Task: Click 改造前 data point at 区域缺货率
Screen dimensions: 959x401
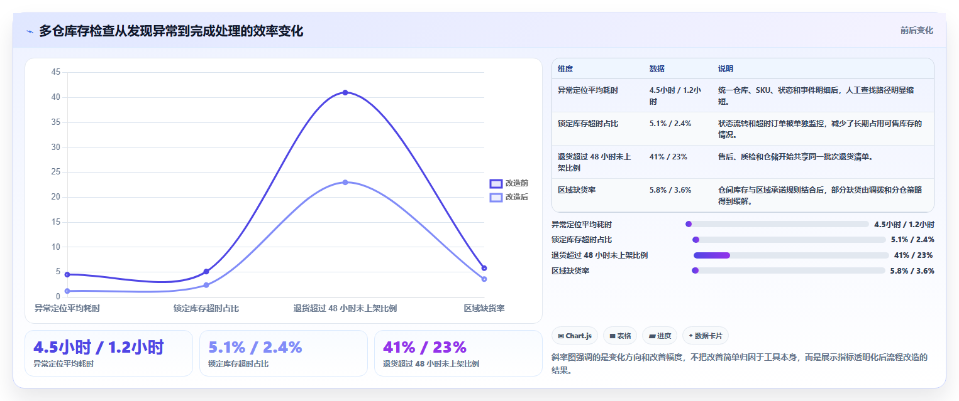Action: [484, 268]
